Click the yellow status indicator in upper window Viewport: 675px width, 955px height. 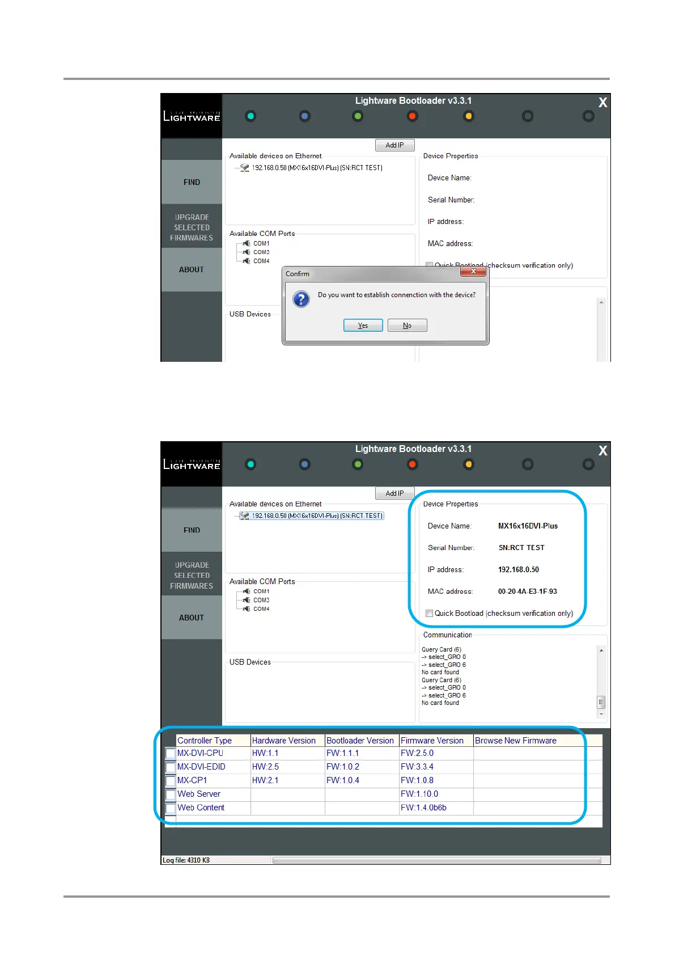(x=469, y=116)
